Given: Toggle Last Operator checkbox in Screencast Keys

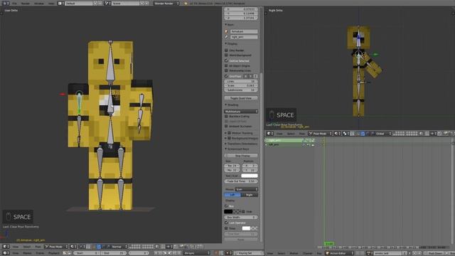Looking at the screenshot, I should tap(226, 223).
